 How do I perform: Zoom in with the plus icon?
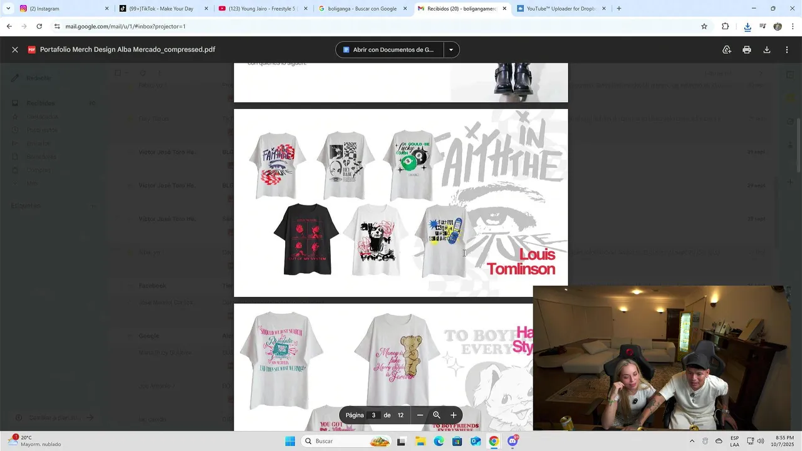tap(454, 415)
